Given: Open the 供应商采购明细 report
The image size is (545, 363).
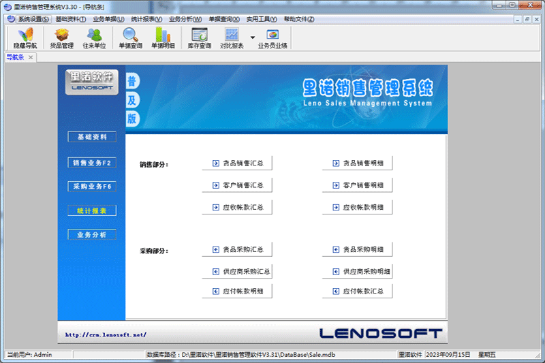Looking at the screenshot, I should pos(357,271).
